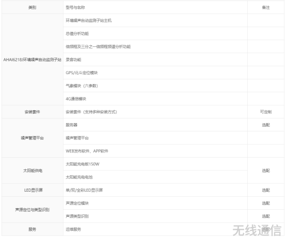Click the 型号与名称 column header

(75, 7)
